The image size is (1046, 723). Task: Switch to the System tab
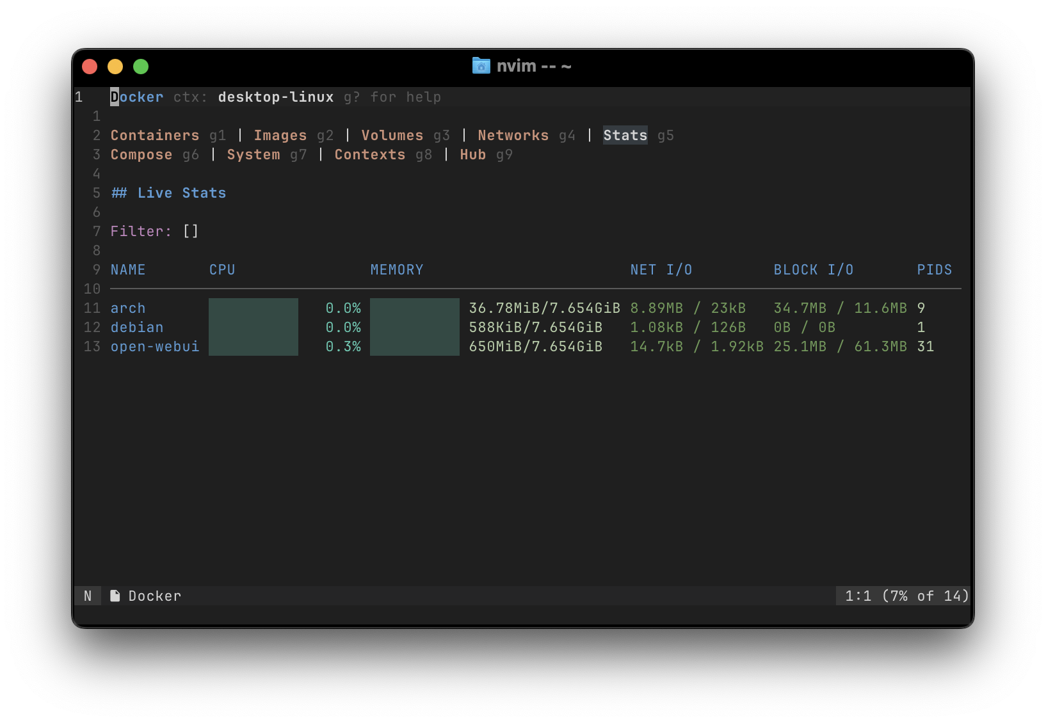point(253,155)
